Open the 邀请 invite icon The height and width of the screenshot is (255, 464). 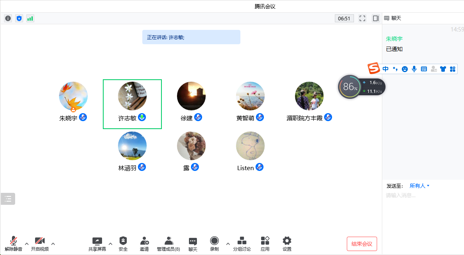coord(144,243)
